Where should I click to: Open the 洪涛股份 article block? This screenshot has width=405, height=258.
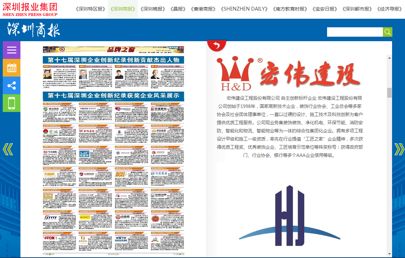click(x=167, y=112)
